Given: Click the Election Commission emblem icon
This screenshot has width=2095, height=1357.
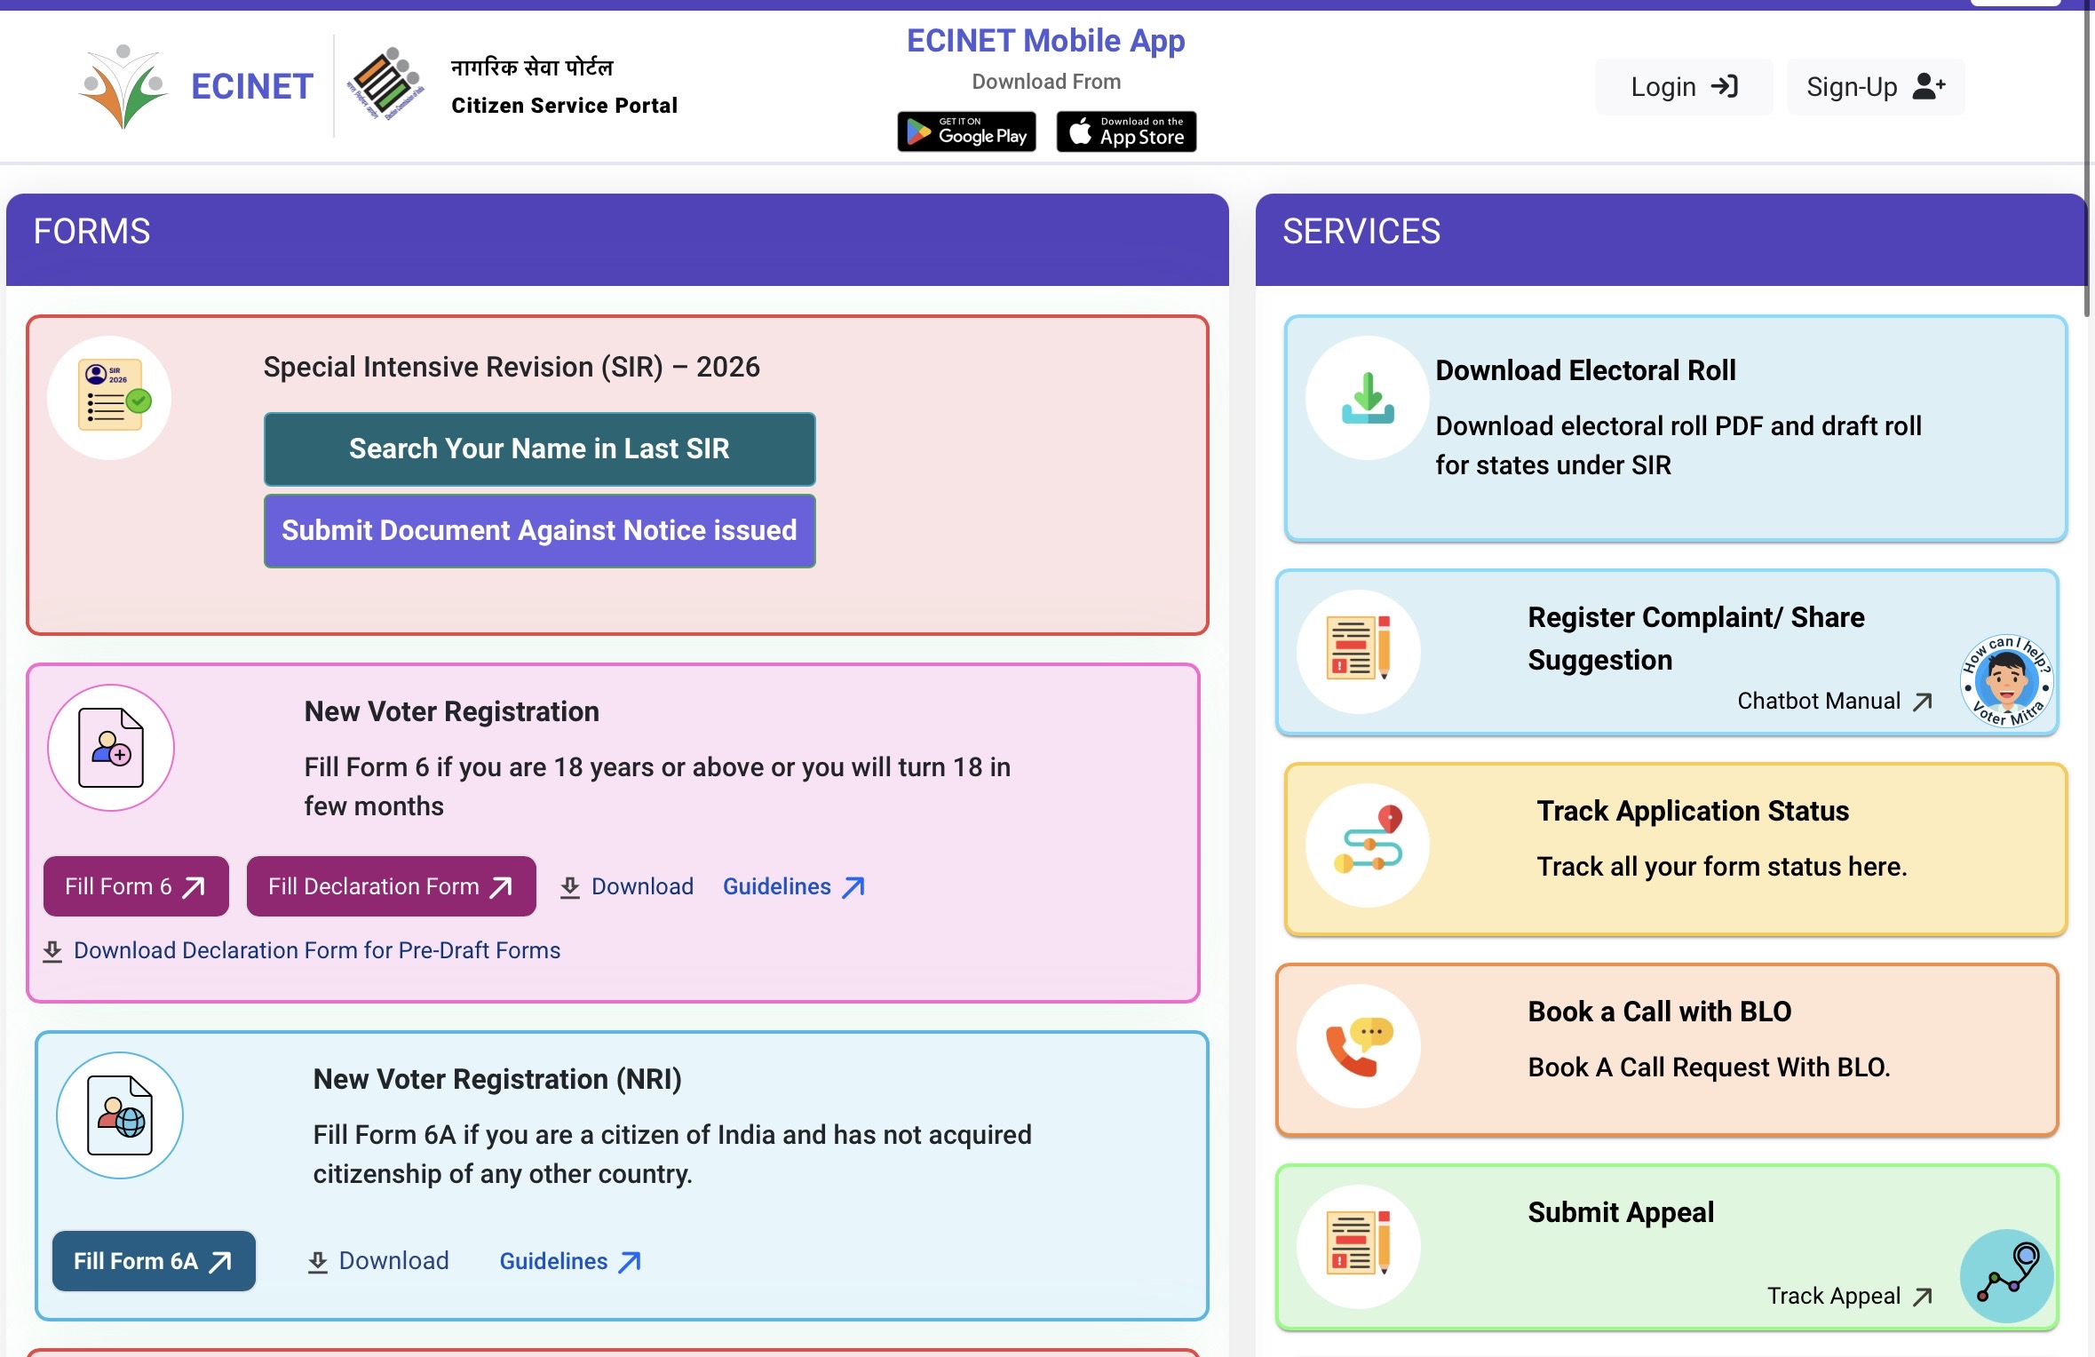Looking at the screenshot, I should 385,84.
